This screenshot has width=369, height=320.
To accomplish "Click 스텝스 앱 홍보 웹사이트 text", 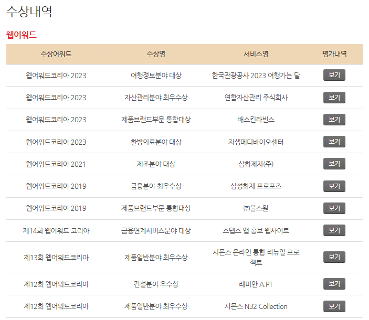I will (x=256, y=231).
